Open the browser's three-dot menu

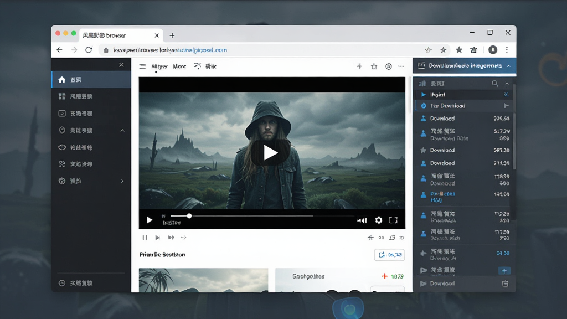point(507,50)
